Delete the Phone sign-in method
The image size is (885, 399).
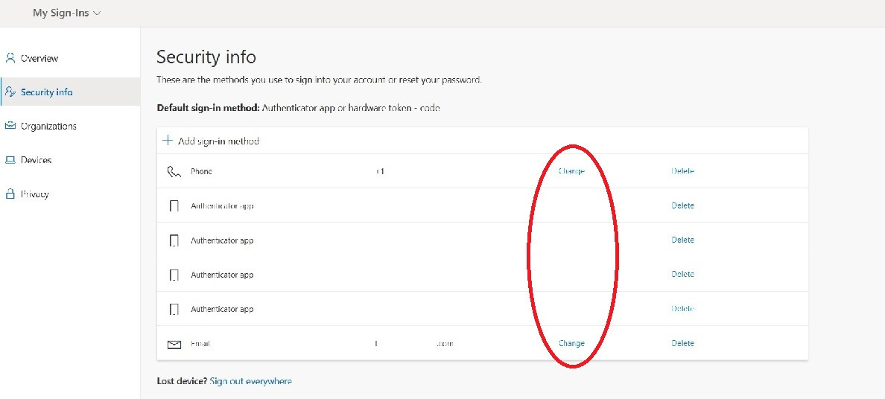click(682, 171)
